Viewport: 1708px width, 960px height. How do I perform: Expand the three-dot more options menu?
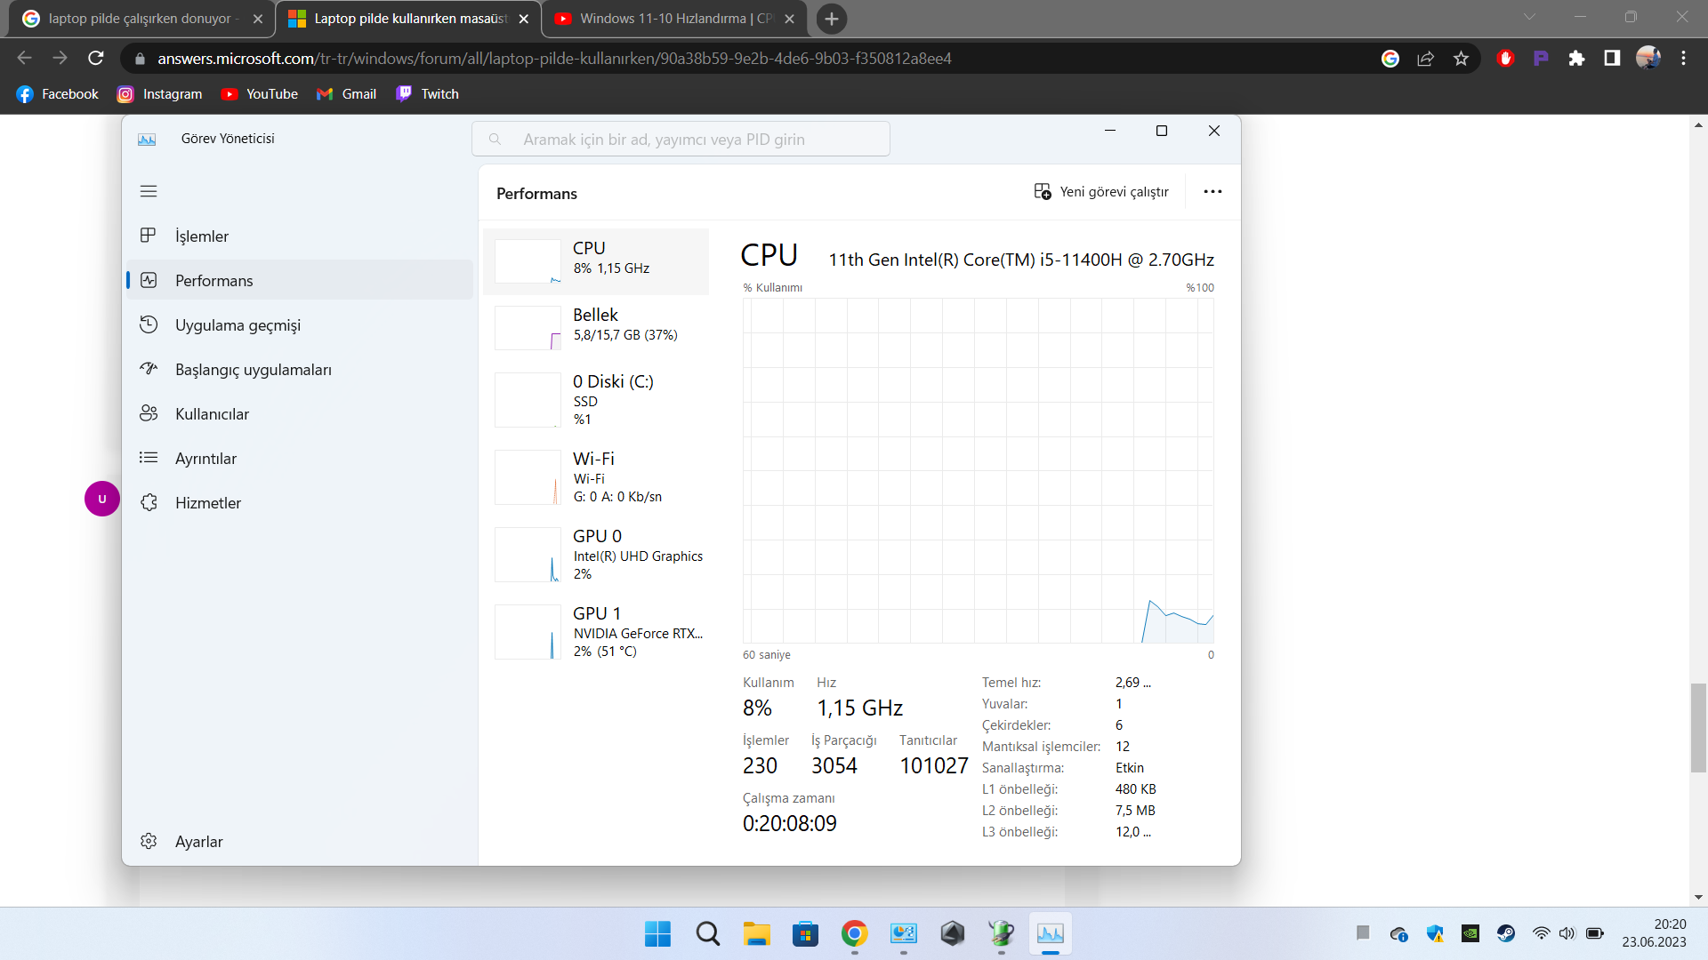1213,192
